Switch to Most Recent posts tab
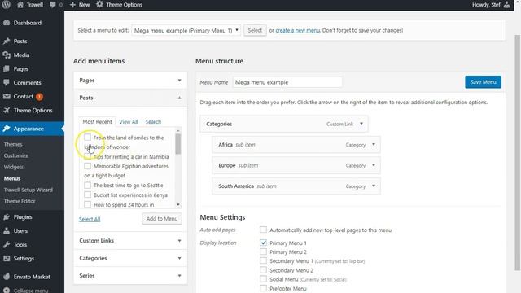Viewport: 521px width, 293px height. point(97,122)
